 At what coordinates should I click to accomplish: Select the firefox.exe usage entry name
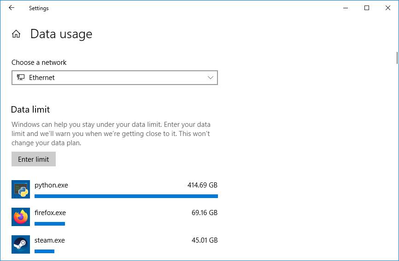tap(50, 213)
